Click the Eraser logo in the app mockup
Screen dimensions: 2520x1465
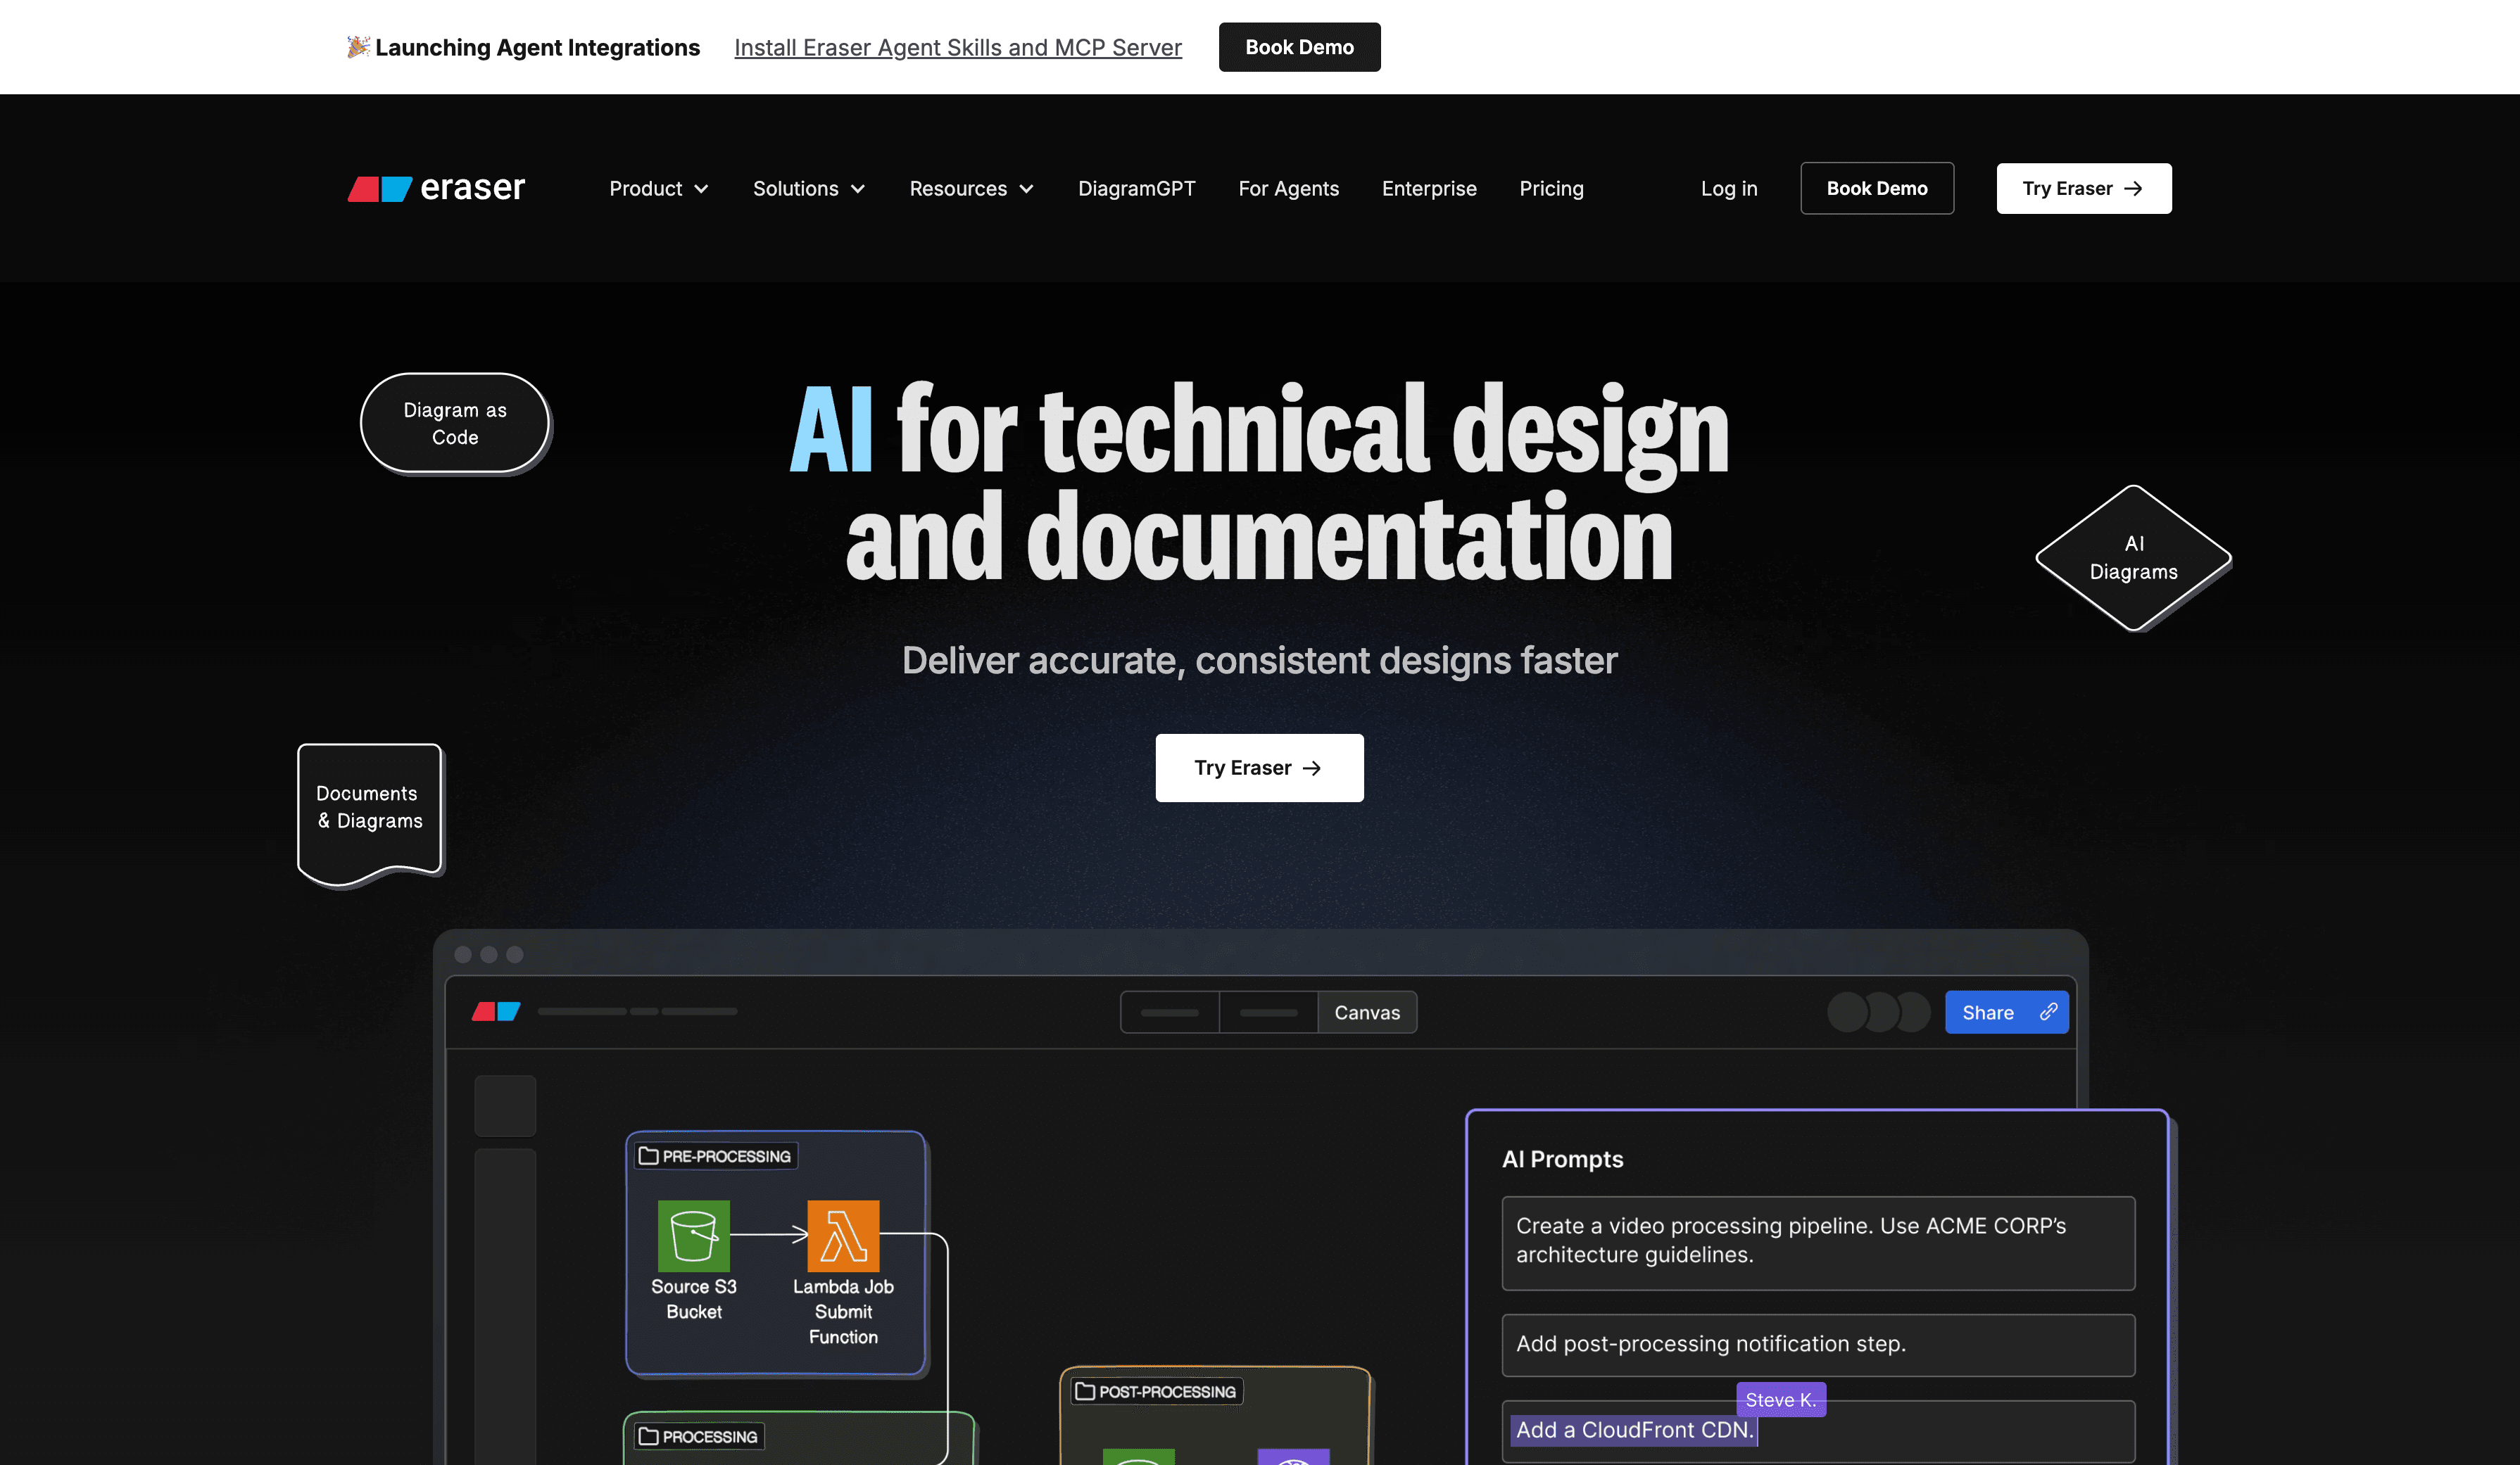pyautogui.click(x=496, y=1011)
